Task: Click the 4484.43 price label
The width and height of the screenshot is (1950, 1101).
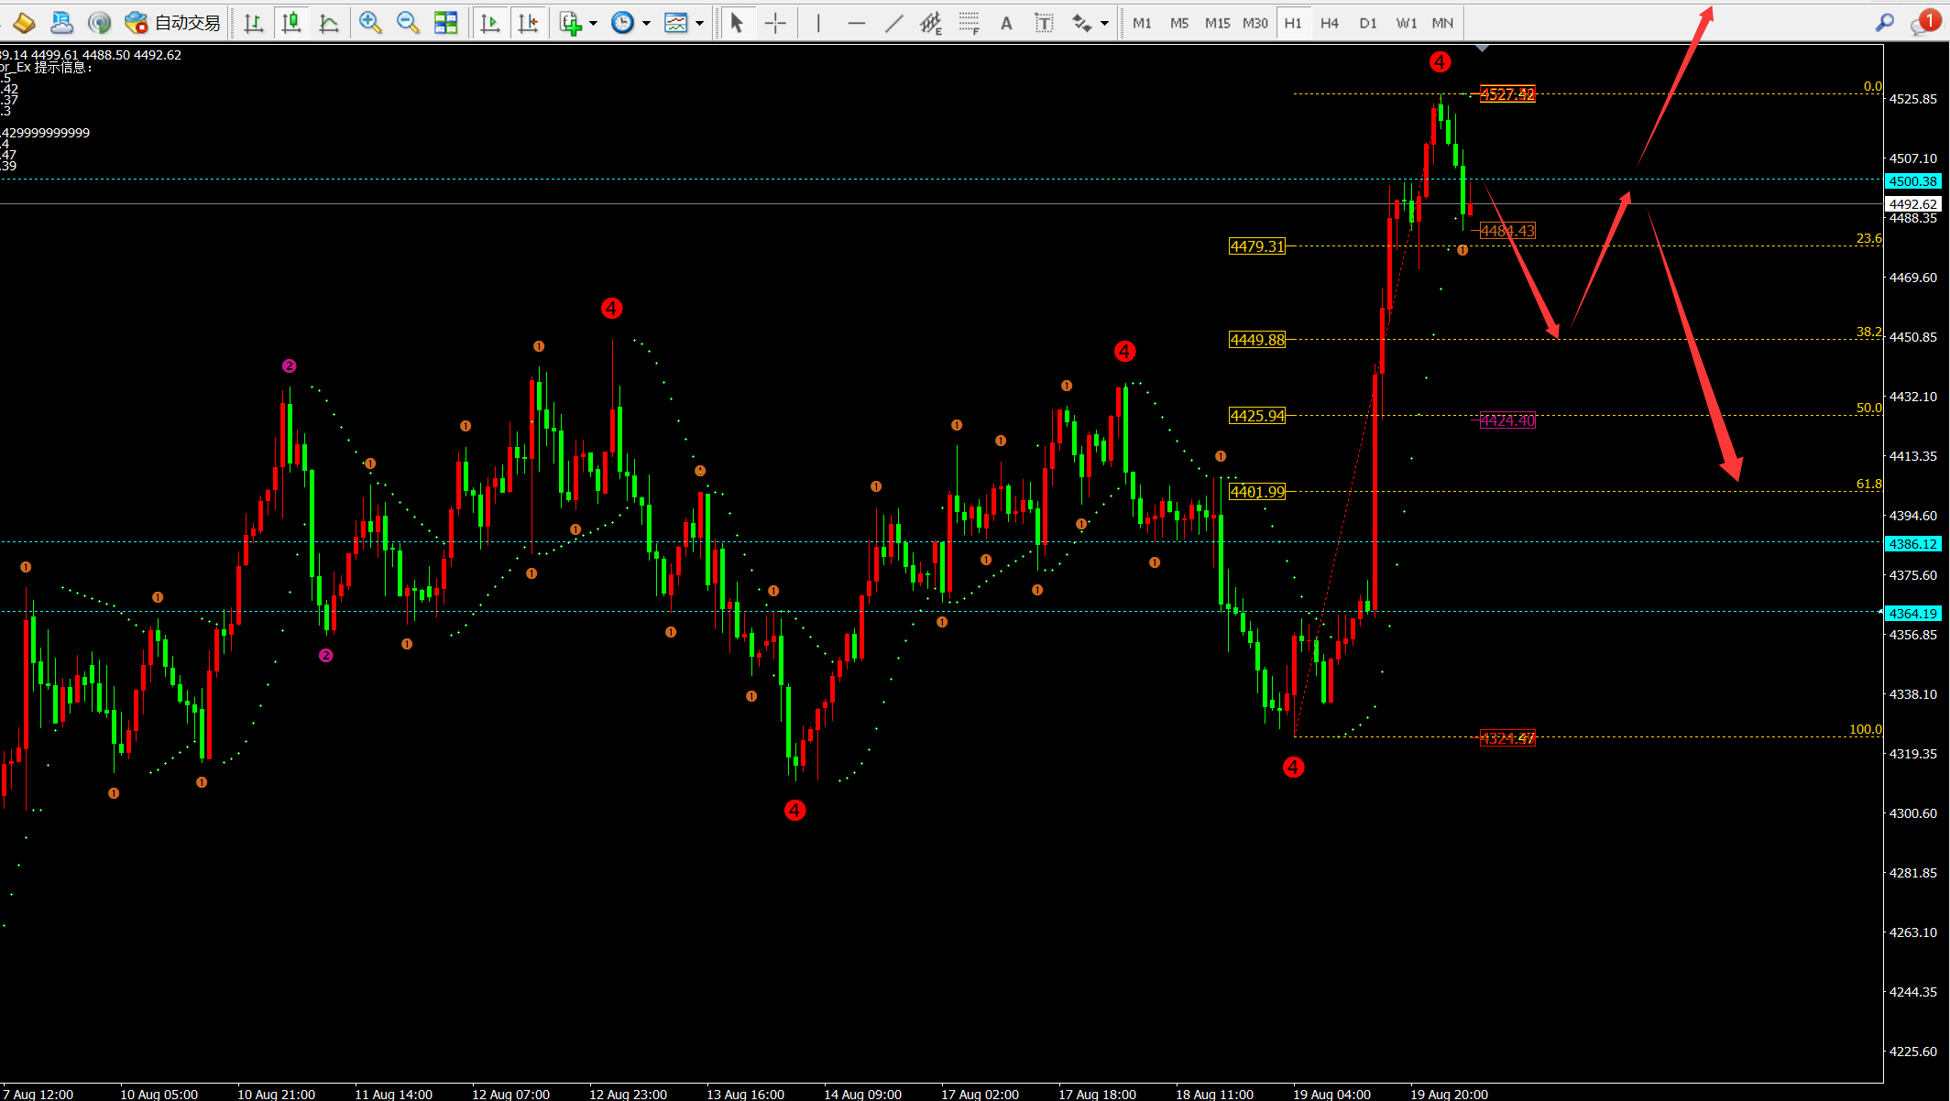Action: pos(1507,231)
